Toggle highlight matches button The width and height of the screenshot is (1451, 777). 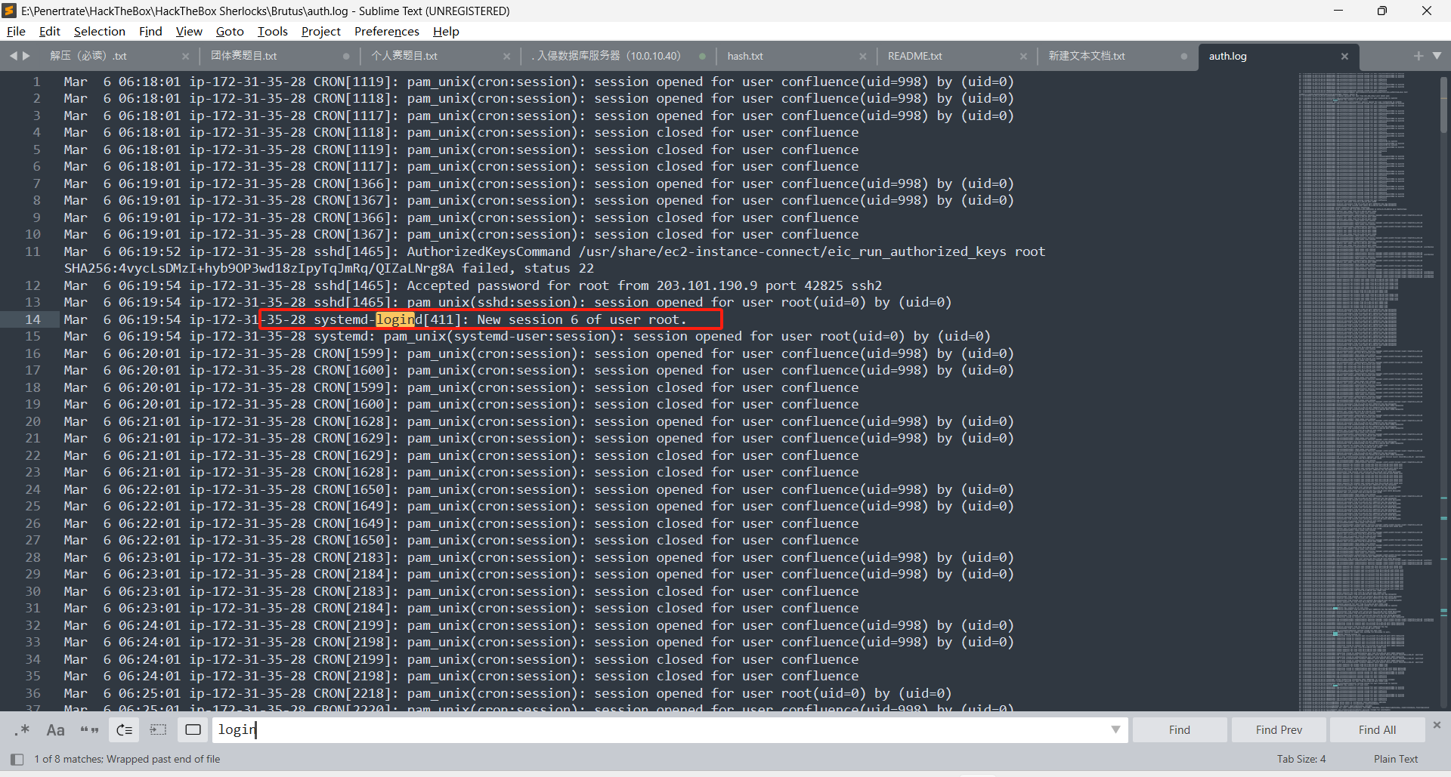click(193, 729)
